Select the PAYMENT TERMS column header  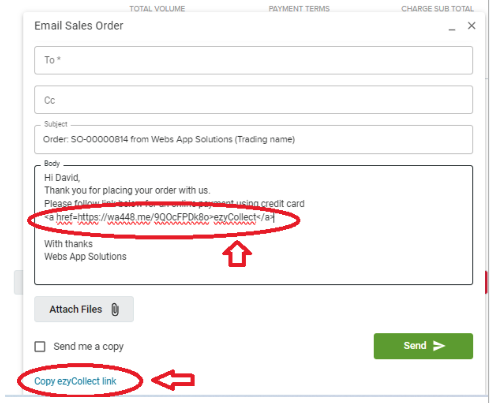pyautogui.click(x=299, y=9)
